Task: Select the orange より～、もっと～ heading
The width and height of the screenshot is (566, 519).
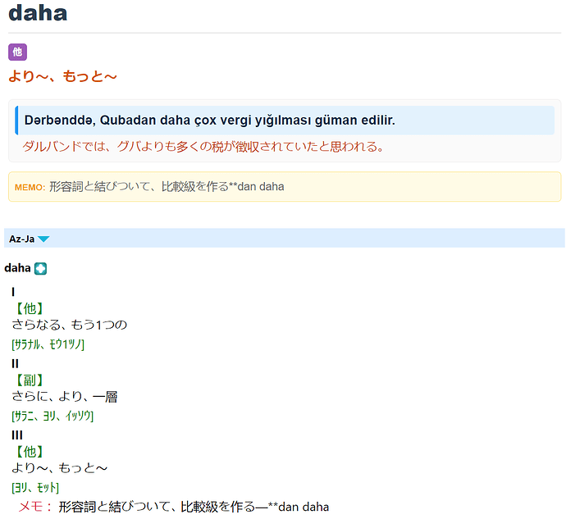Action: pyautogui.click(x=62, y=76)
